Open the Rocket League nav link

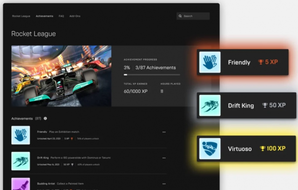pos(21,16)
